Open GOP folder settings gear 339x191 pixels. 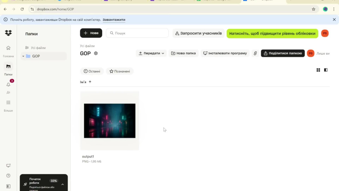pyautogui.click(x=96, y=53)
